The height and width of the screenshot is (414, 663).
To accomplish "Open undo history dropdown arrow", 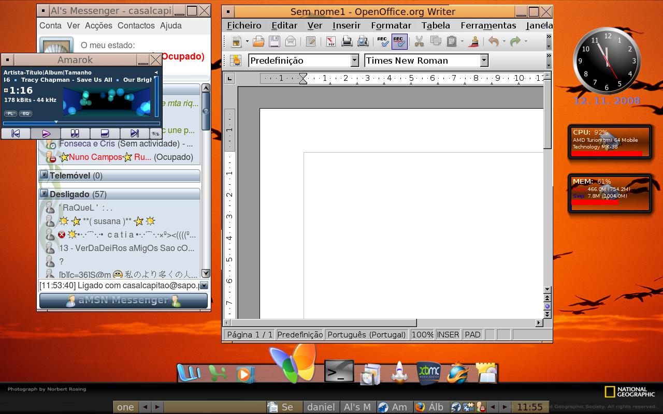I will 503,41.
